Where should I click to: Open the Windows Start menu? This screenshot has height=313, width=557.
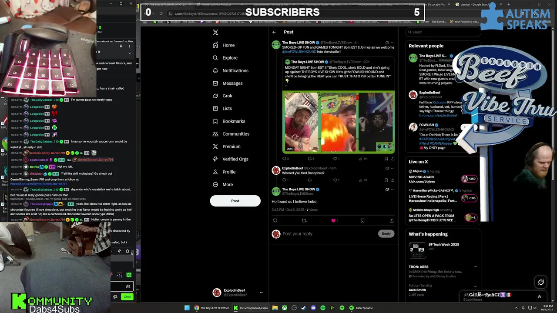pos(187,308)
